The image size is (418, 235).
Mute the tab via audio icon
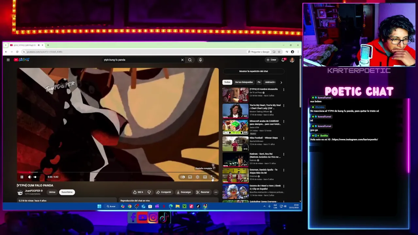pos(39,45)
